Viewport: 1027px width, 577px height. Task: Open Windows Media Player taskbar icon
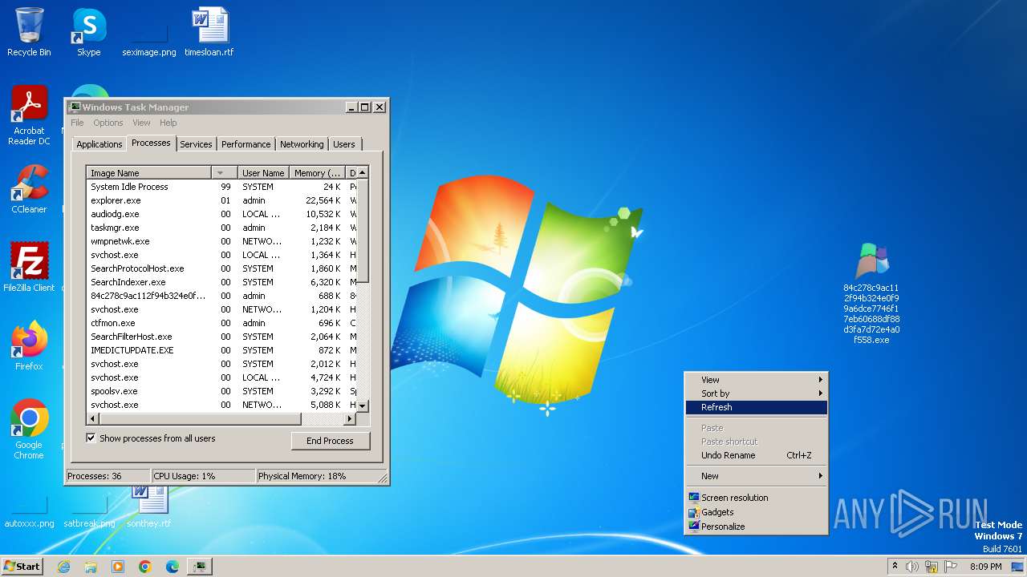(x=118, y=567)
